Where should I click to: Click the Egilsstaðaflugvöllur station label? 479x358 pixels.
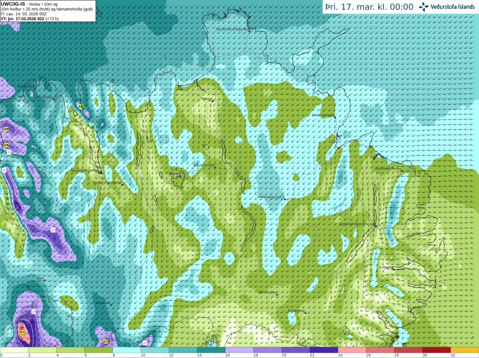point(357,224)
